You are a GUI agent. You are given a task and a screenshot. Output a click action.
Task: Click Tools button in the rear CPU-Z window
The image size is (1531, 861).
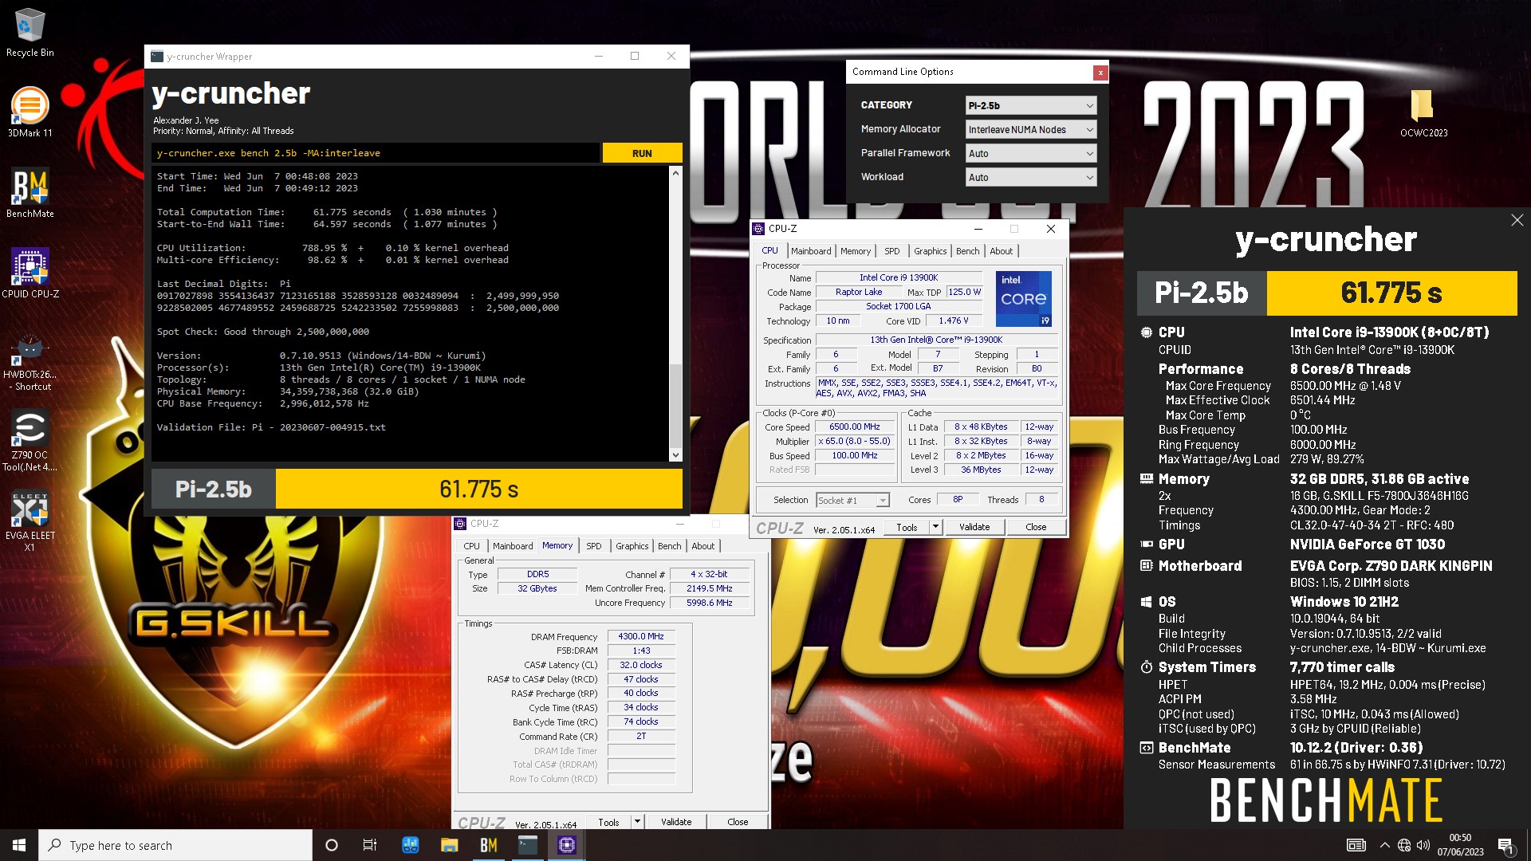click(608, 822)
